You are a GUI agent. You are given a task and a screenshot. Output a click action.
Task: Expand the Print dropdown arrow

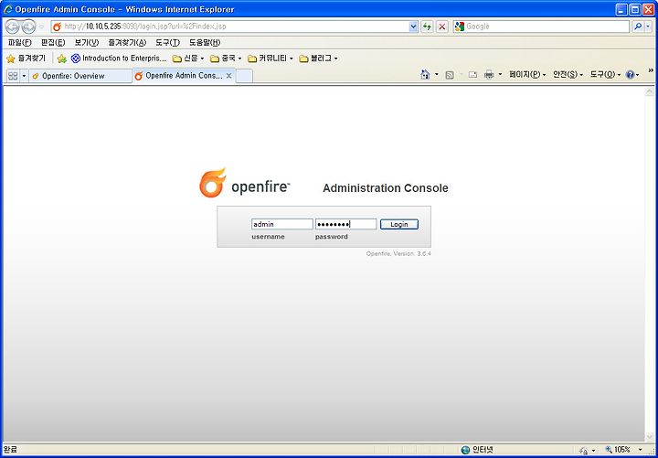tap(500, 75)
